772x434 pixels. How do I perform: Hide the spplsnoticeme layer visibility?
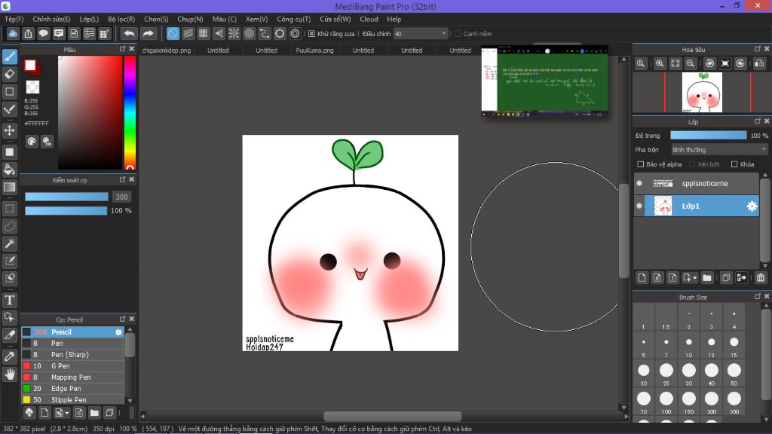point(639,183)
